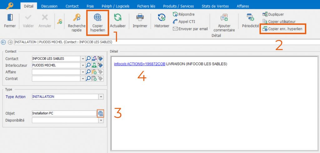
Task: Click Envoyer par email button
Action: [190, 29]
